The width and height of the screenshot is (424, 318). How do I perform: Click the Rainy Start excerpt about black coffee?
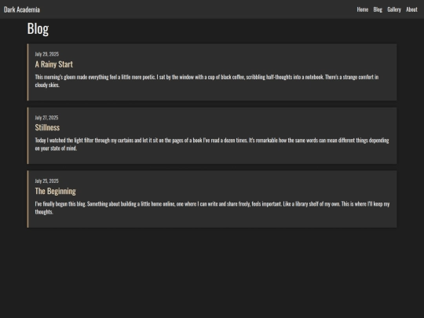[x=207, y=81]
